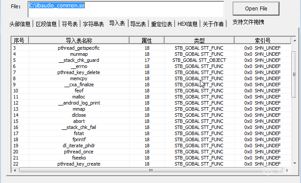Switch to the 导出表 tab

(138, 24)
